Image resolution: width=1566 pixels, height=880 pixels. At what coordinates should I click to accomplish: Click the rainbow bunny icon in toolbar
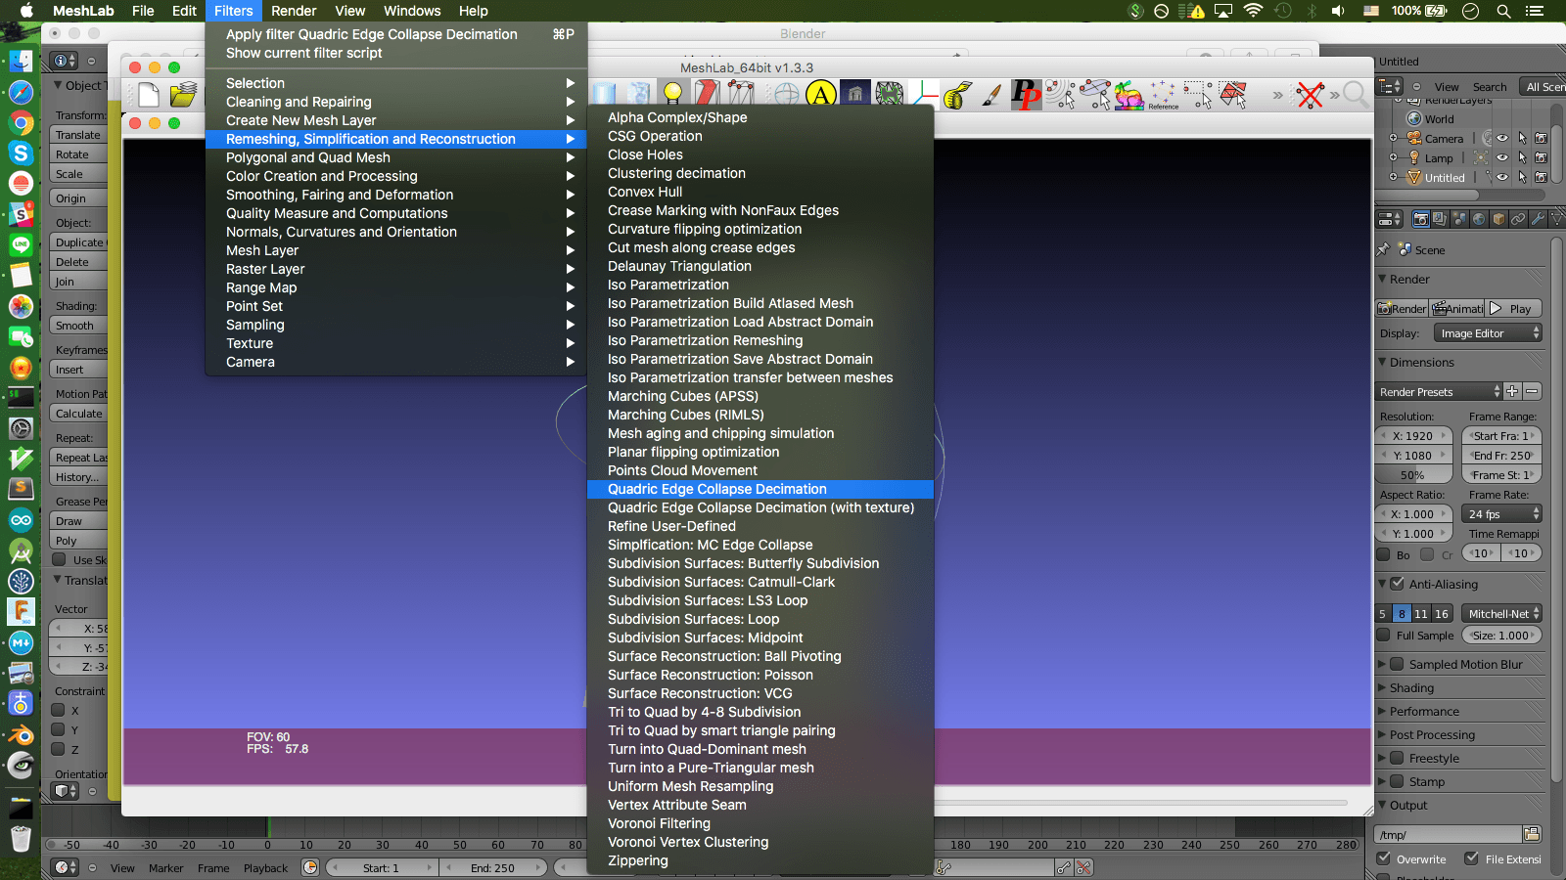[x=1128, y=95]
